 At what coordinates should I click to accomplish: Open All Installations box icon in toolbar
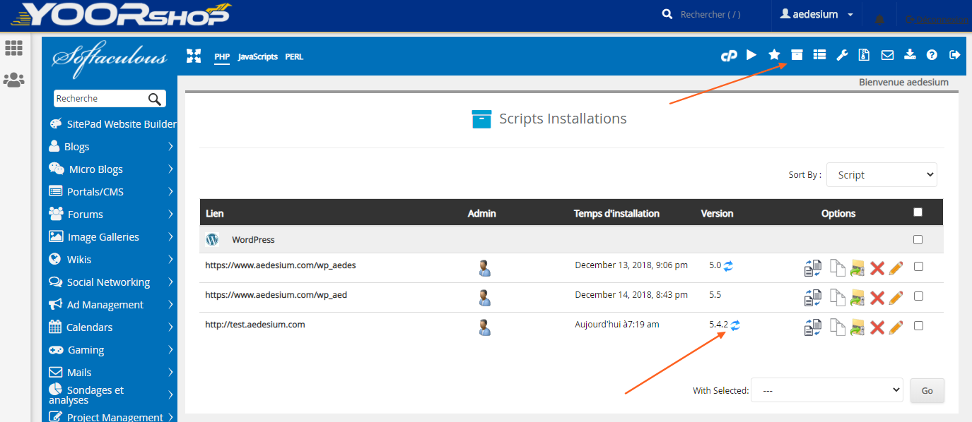tap(797, 55)
